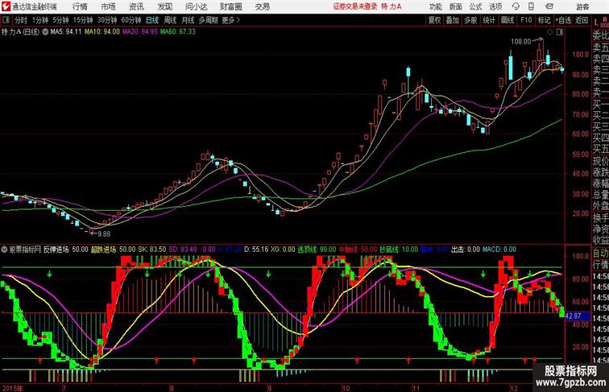This screenshot has height=392, width=609.
Task: Toggle the left sidebar panel icon
Action: click(x=6, y=19)
